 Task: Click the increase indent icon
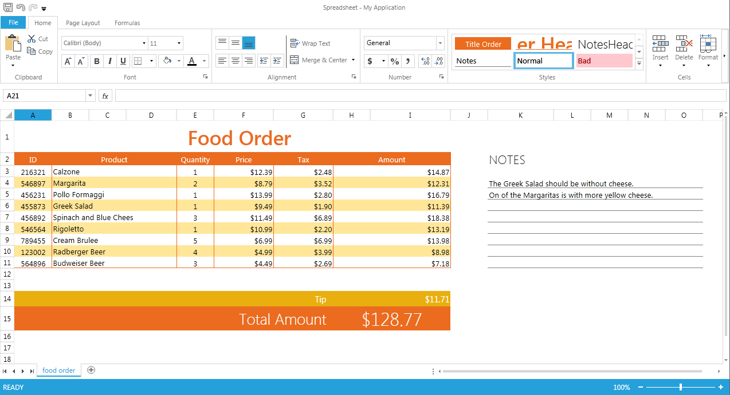(x=277, y=61)
